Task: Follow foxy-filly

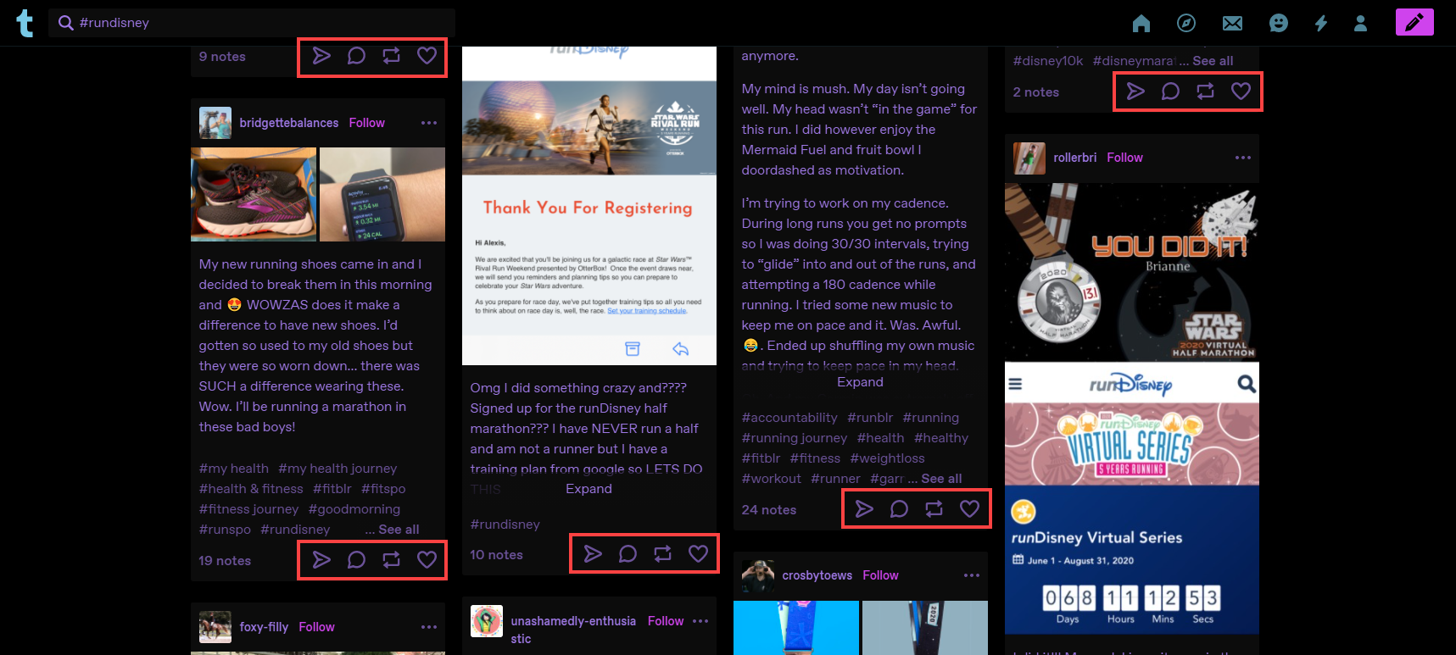Action: tap(316, 627)
